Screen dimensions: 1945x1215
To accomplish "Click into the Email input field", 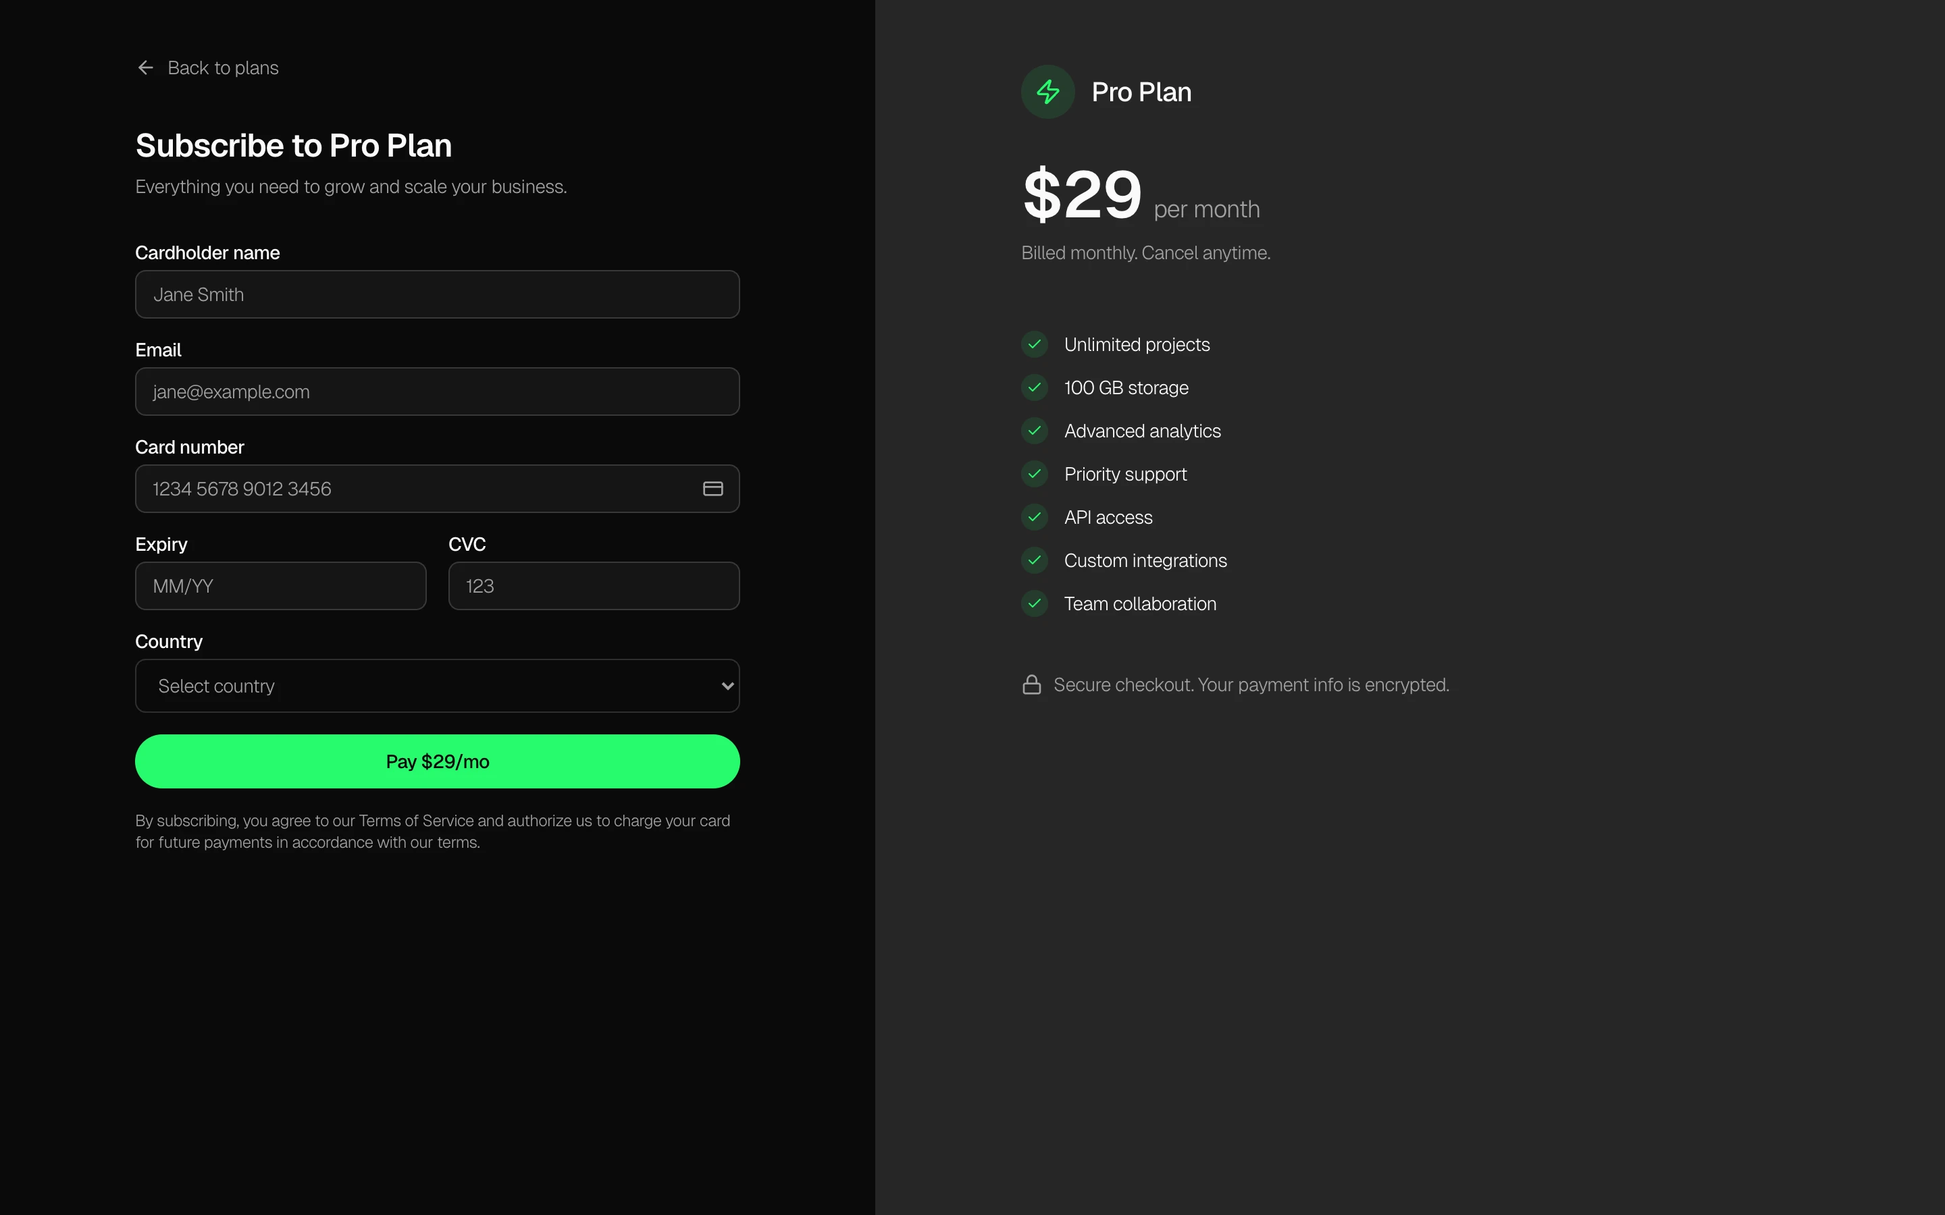I will pyautogui.click(x=436, y=392).
